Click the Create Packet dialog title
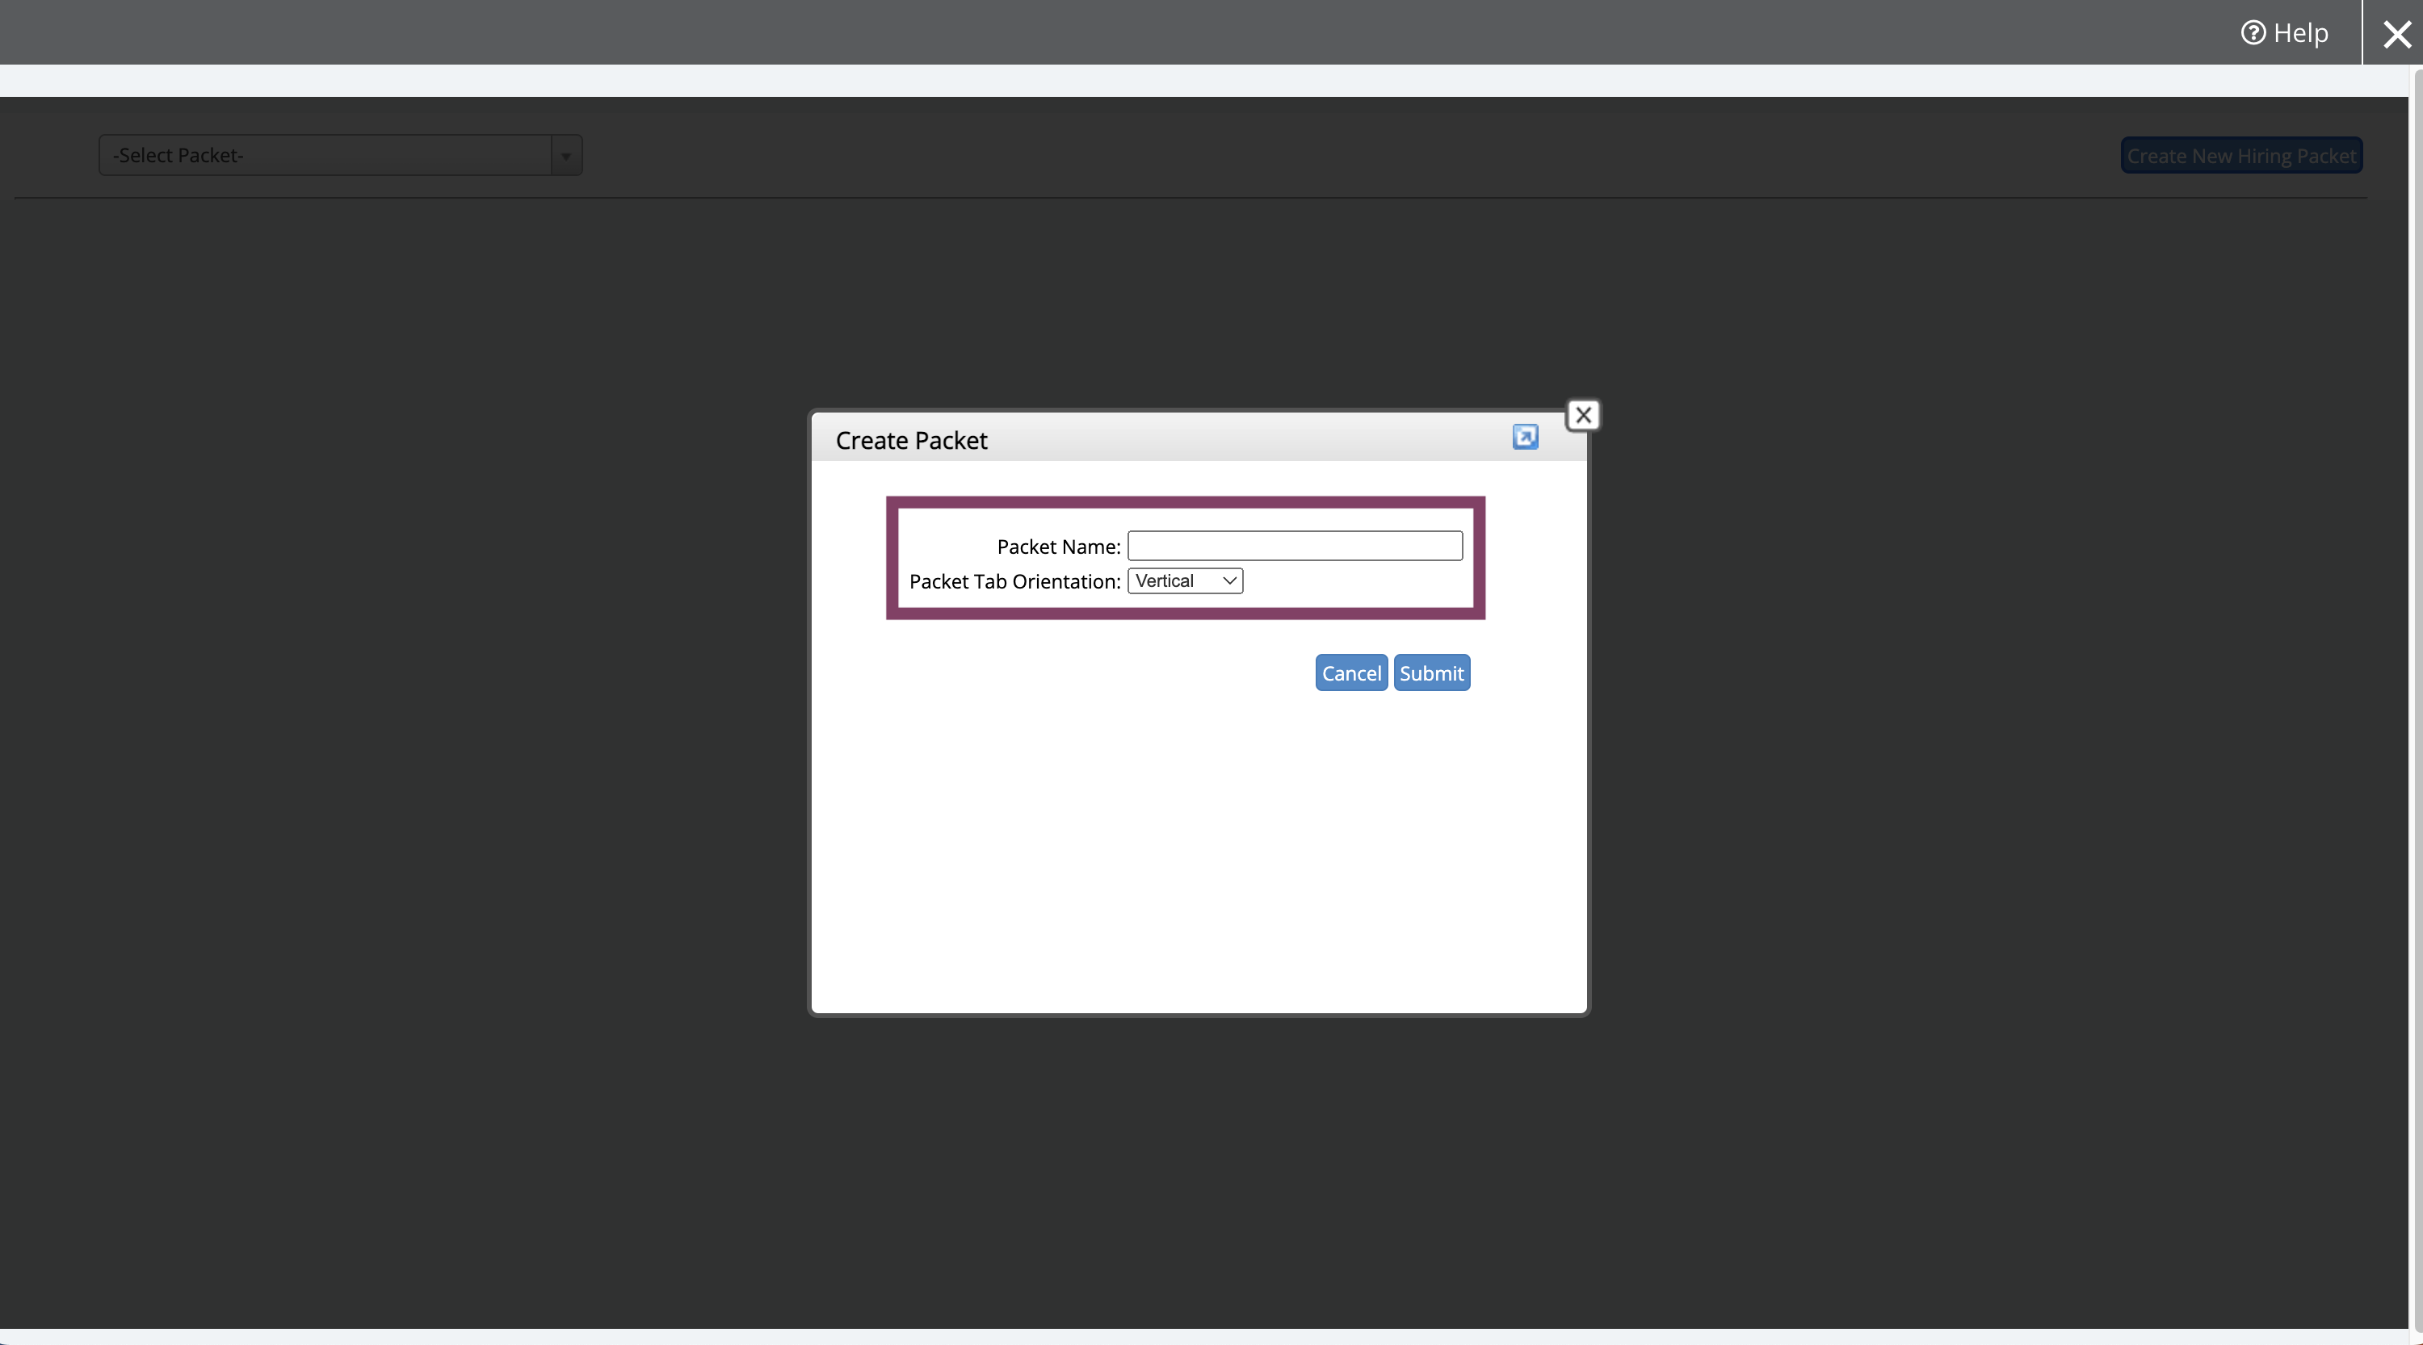The image size is (2423, 1345). (910, 441)
